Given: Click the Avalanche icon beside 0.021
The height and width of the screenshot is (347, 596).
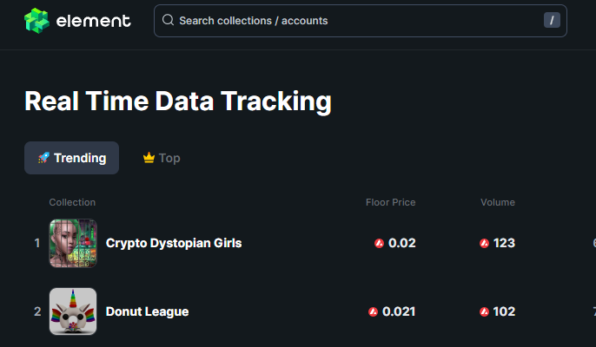Looking at the screenshot, I should [x=373, y=312].
